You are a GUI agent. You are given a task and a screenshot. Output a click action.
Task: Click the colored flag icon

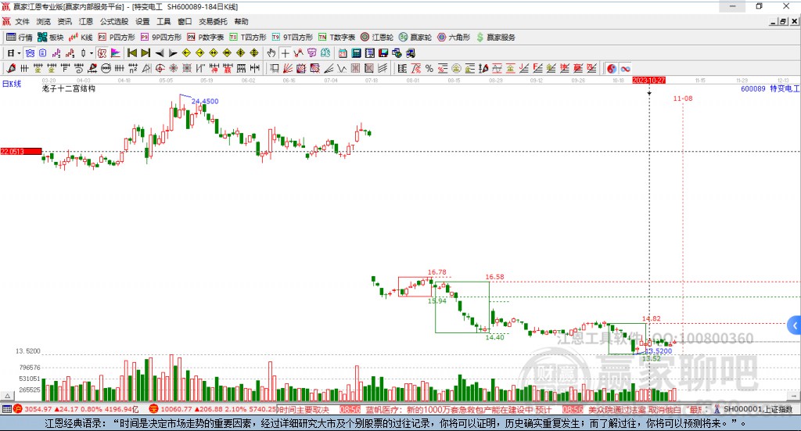[116, 53]
